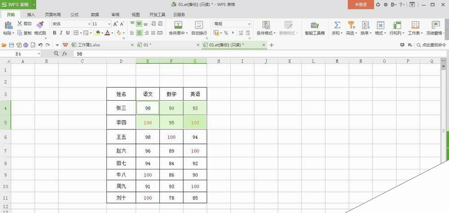Click the Freeze Panes (冻结窗格) icon
449x213 pixels.
[x=436, y=25]
